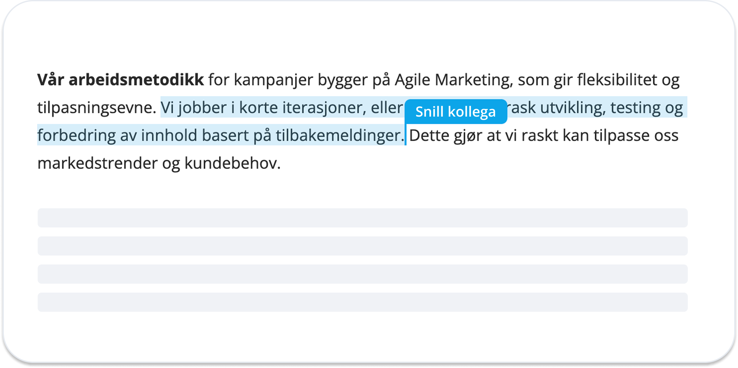The width and height of the screenshot is (738, 368).
Task: Click the highlighted word 'utvikling'
Action: [572, 108]
